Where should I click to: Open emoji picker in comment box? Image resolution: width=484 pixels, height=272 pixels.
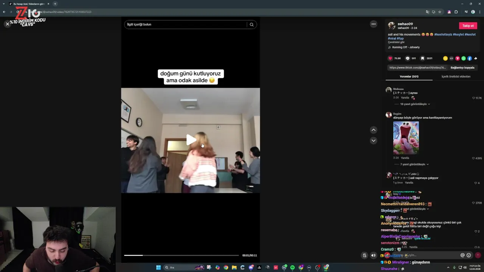coord(469,255)
